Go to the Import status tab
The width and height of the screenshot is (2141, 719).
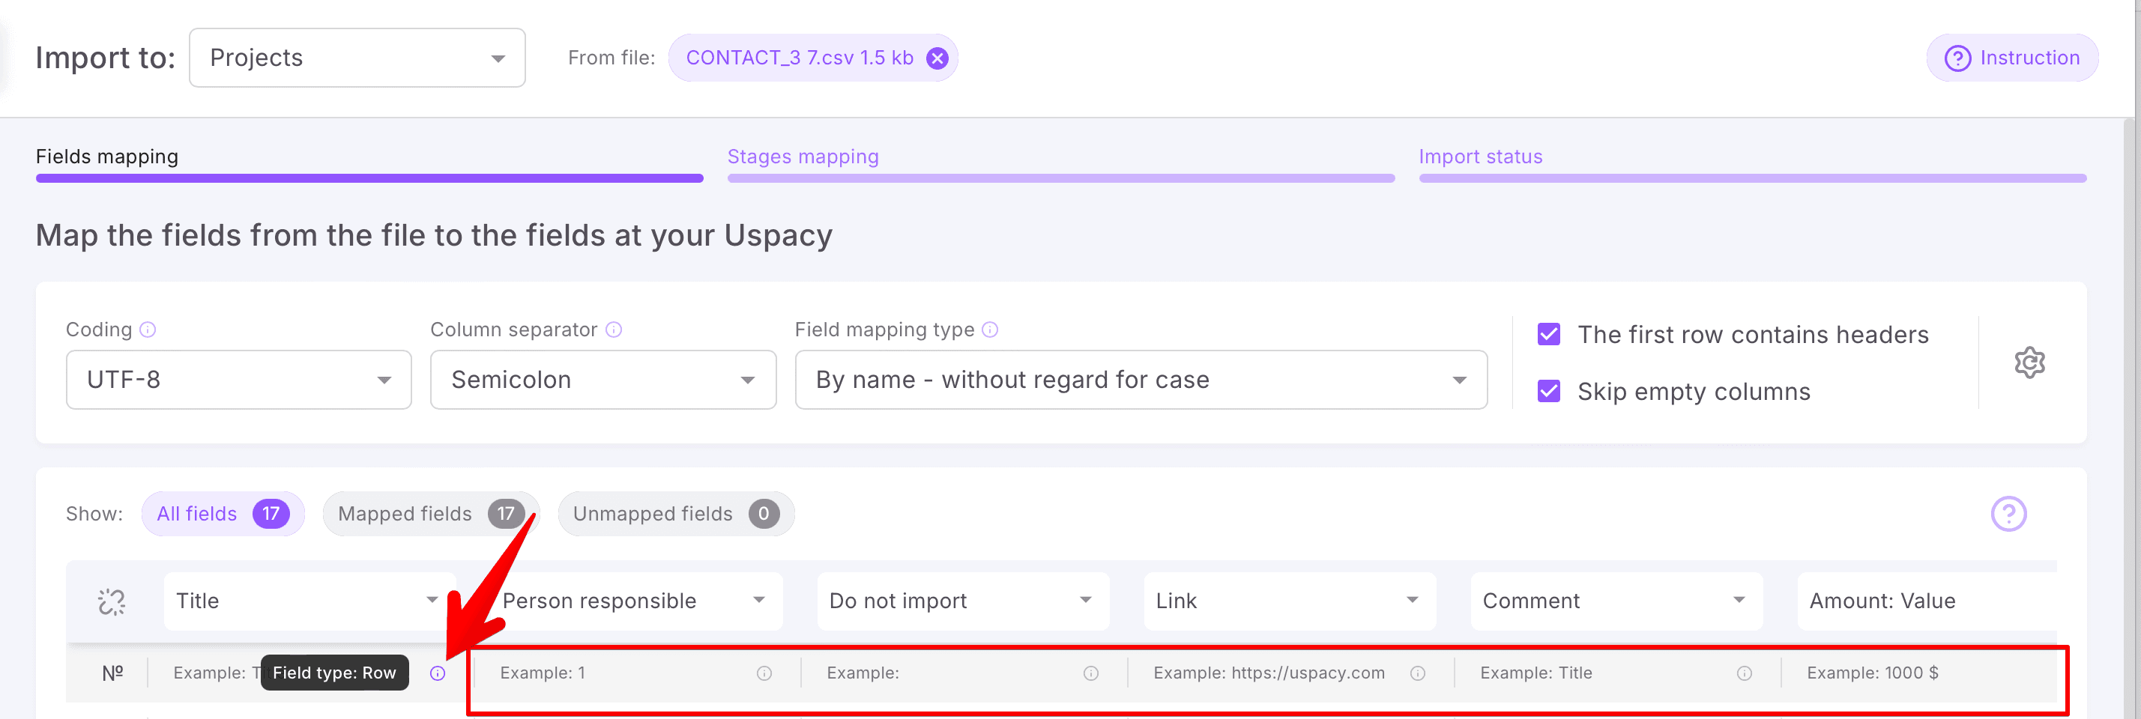[1481, 156]
